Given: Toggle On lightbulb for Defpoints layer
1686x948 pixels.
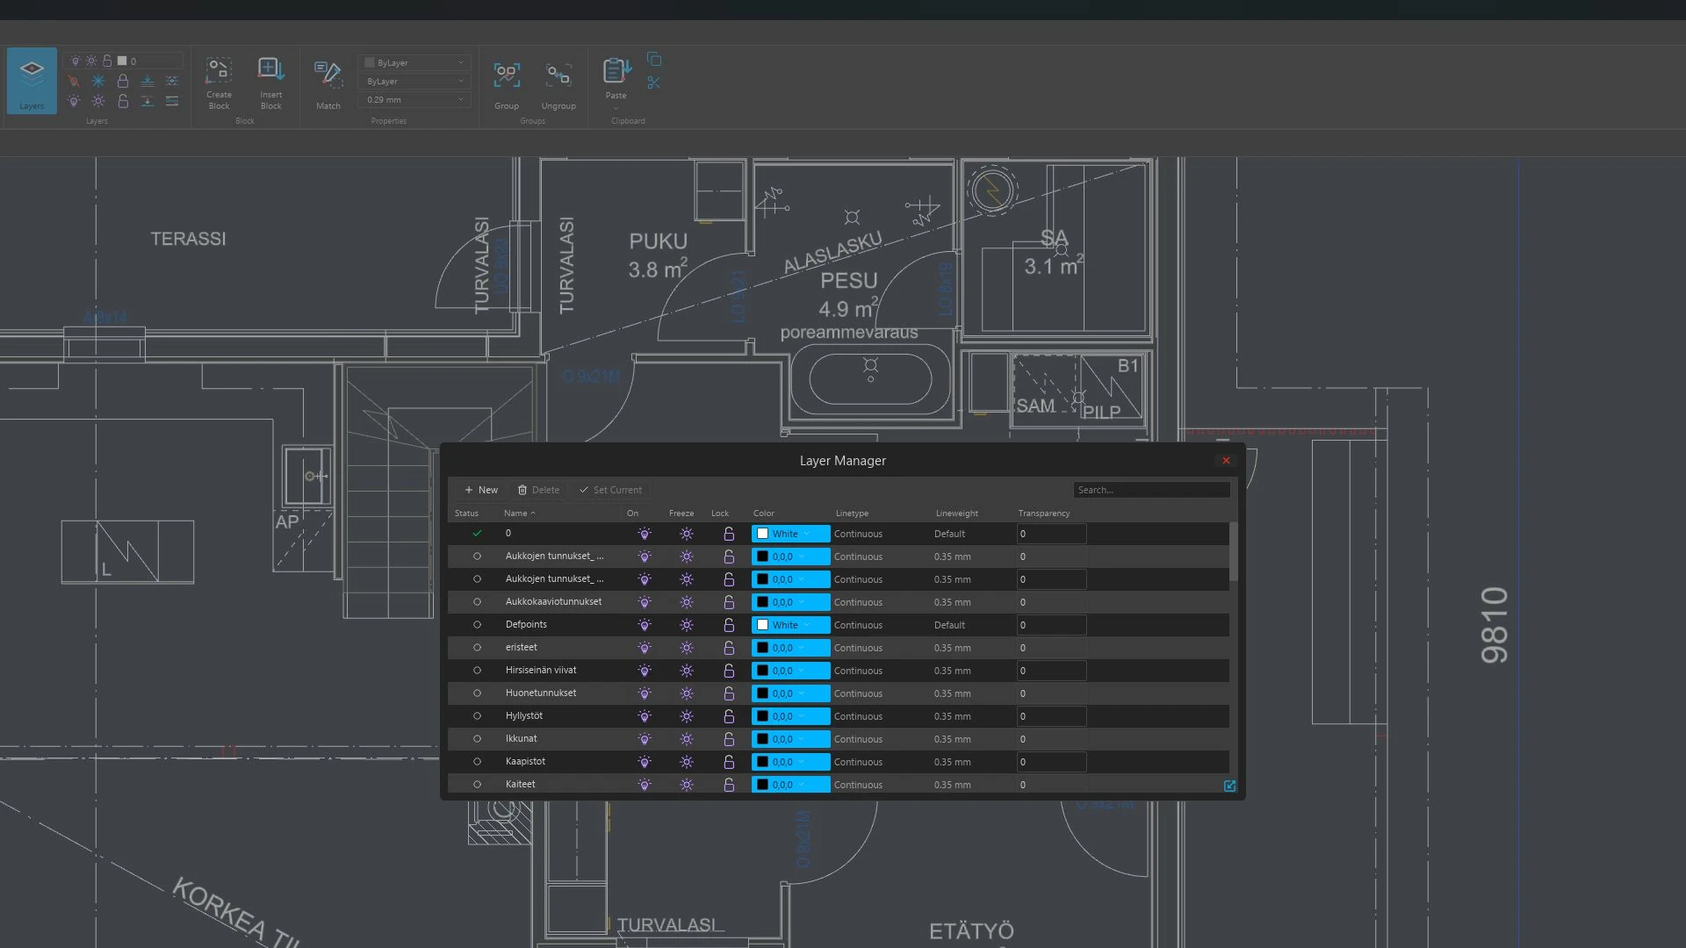Looking at the screenshot, I should click(x=645, y=625).
